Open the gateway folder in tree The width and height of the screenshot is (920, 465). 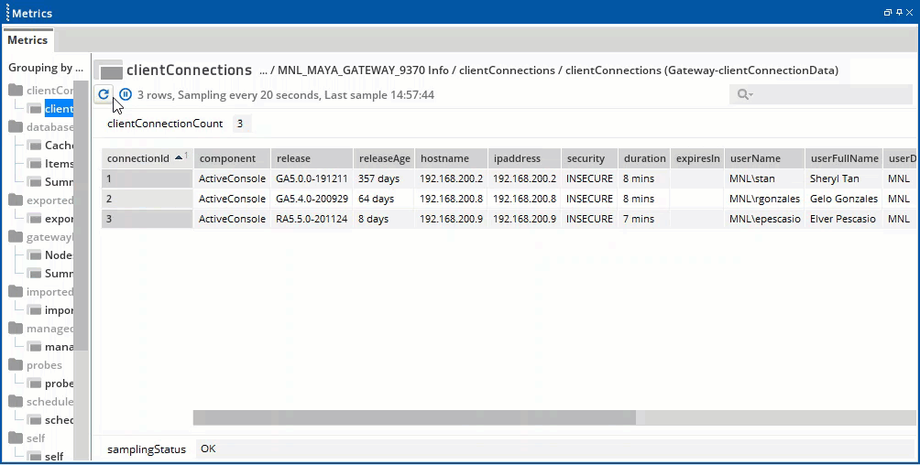click(x=41, y=237)
